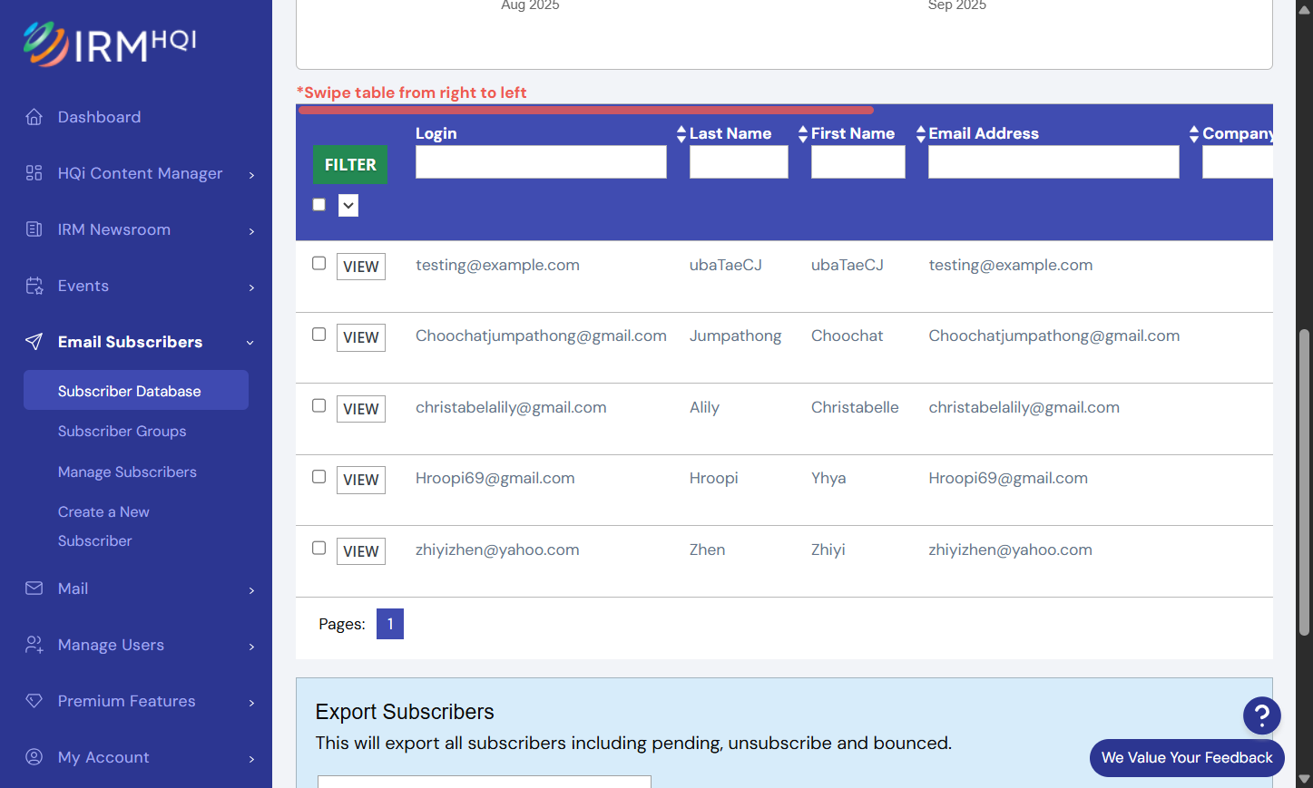Image resolution: width=1313 pixels, height=788 pixels.
Task: Sort table by Last Name arrows
Action: coord(681,134)
